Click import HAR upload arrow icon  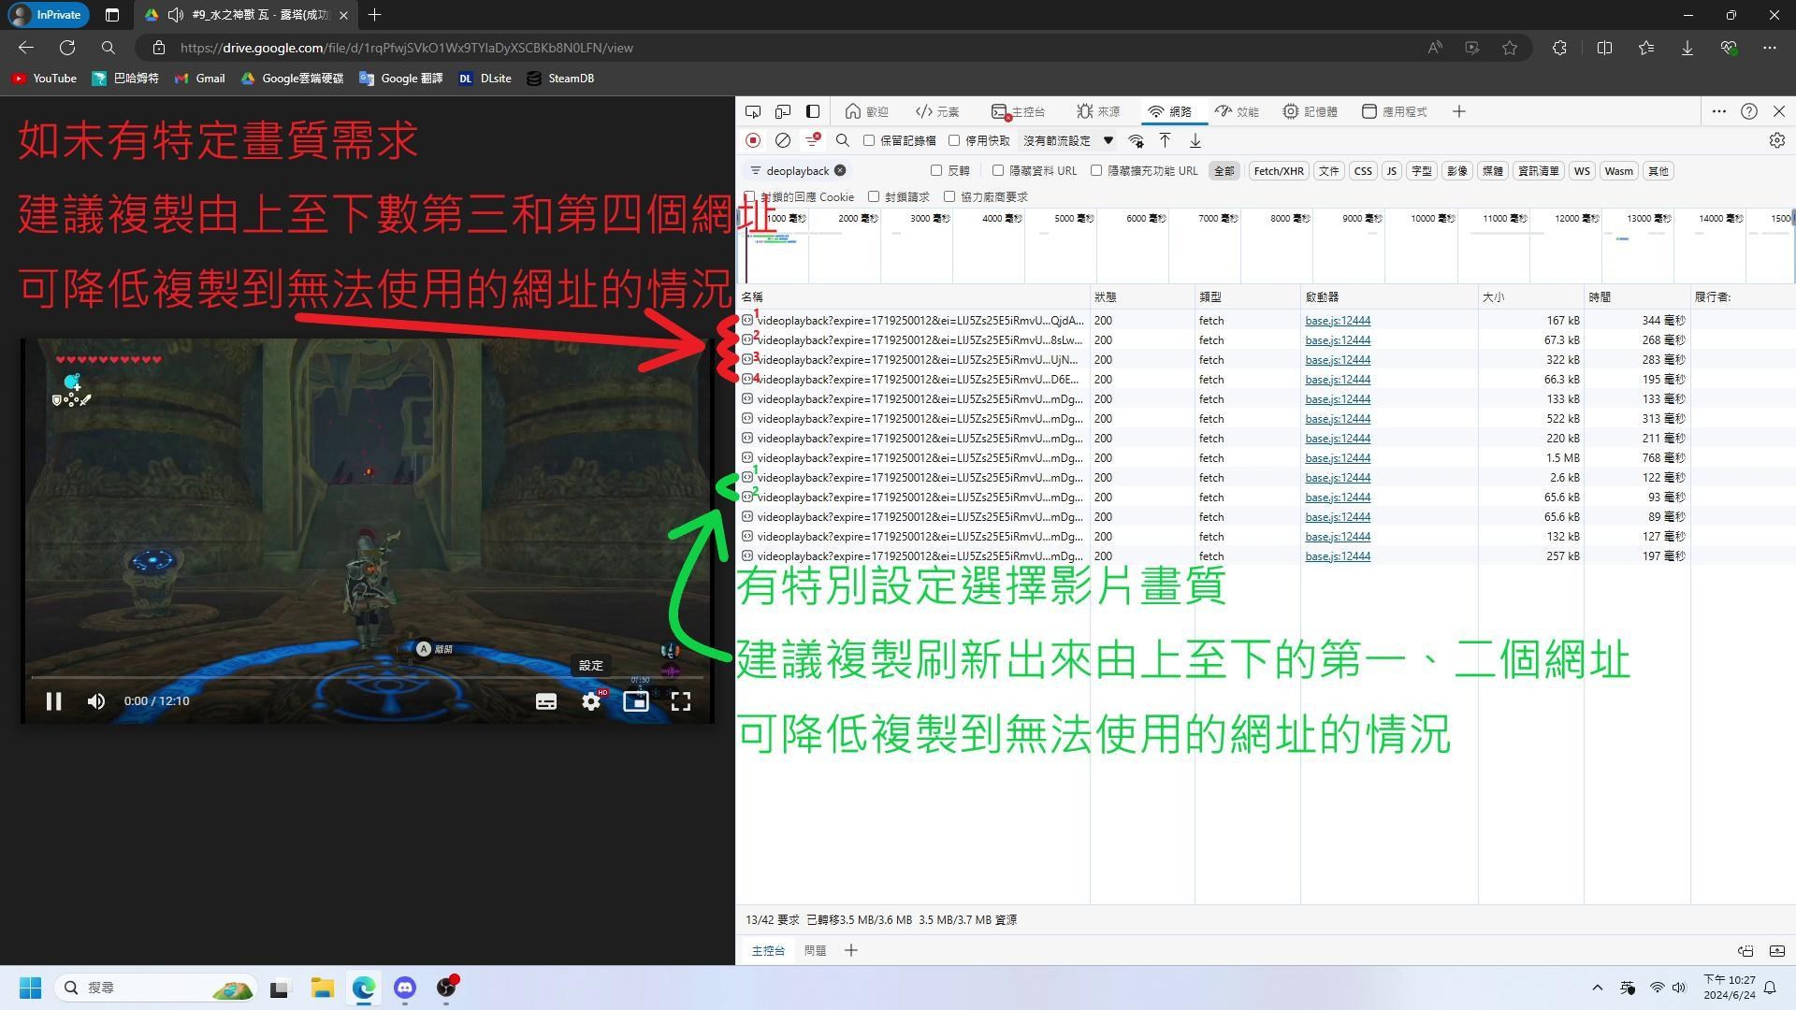pyautogui.click(x=1166, y=140)
